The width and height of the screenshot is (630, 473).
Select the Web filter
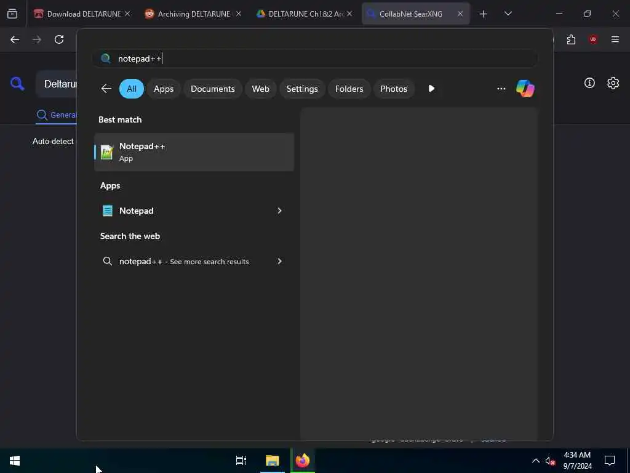coord(260,89)
